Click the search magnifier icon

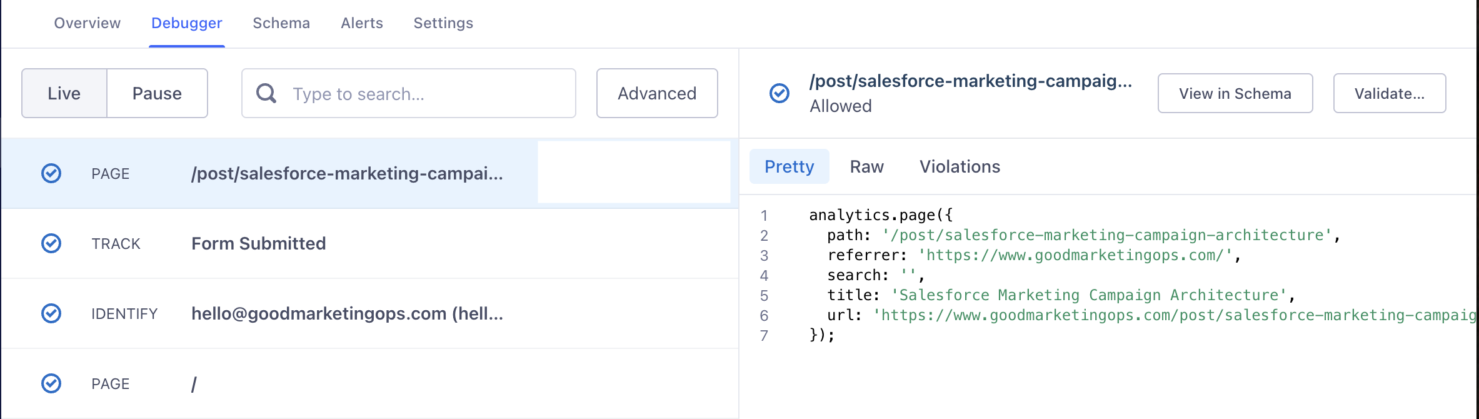click(266, 93)
